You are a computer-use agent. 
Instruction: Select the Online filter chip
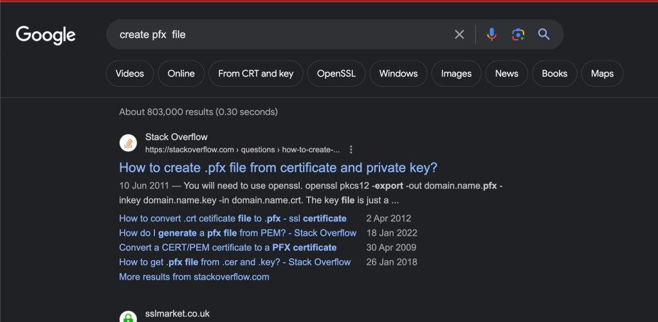point(181,74)
